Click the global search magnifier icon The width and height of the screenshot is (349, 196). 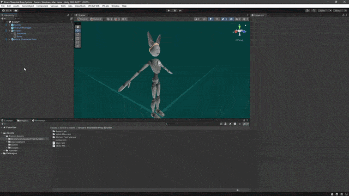314,10
